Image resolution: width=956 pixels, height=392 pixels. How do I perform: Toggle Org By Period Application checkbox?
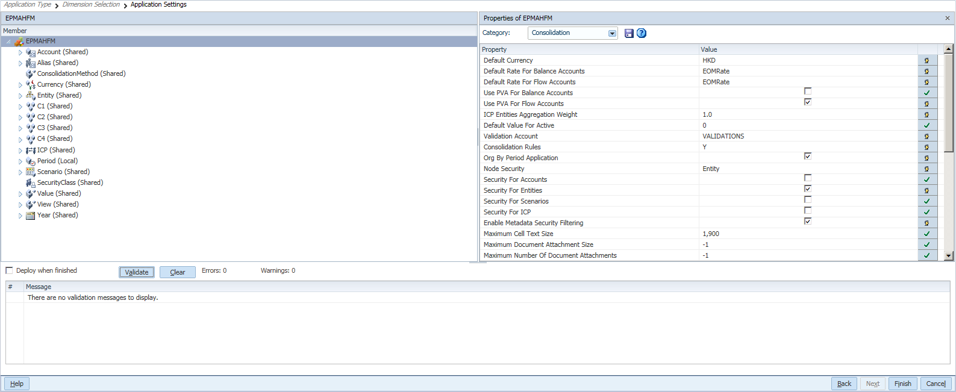(808, 157)
